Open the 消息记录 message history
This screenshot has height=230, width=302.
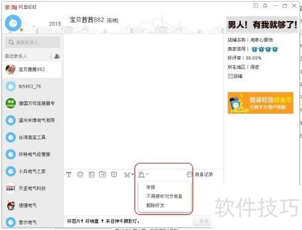(200, 174)
